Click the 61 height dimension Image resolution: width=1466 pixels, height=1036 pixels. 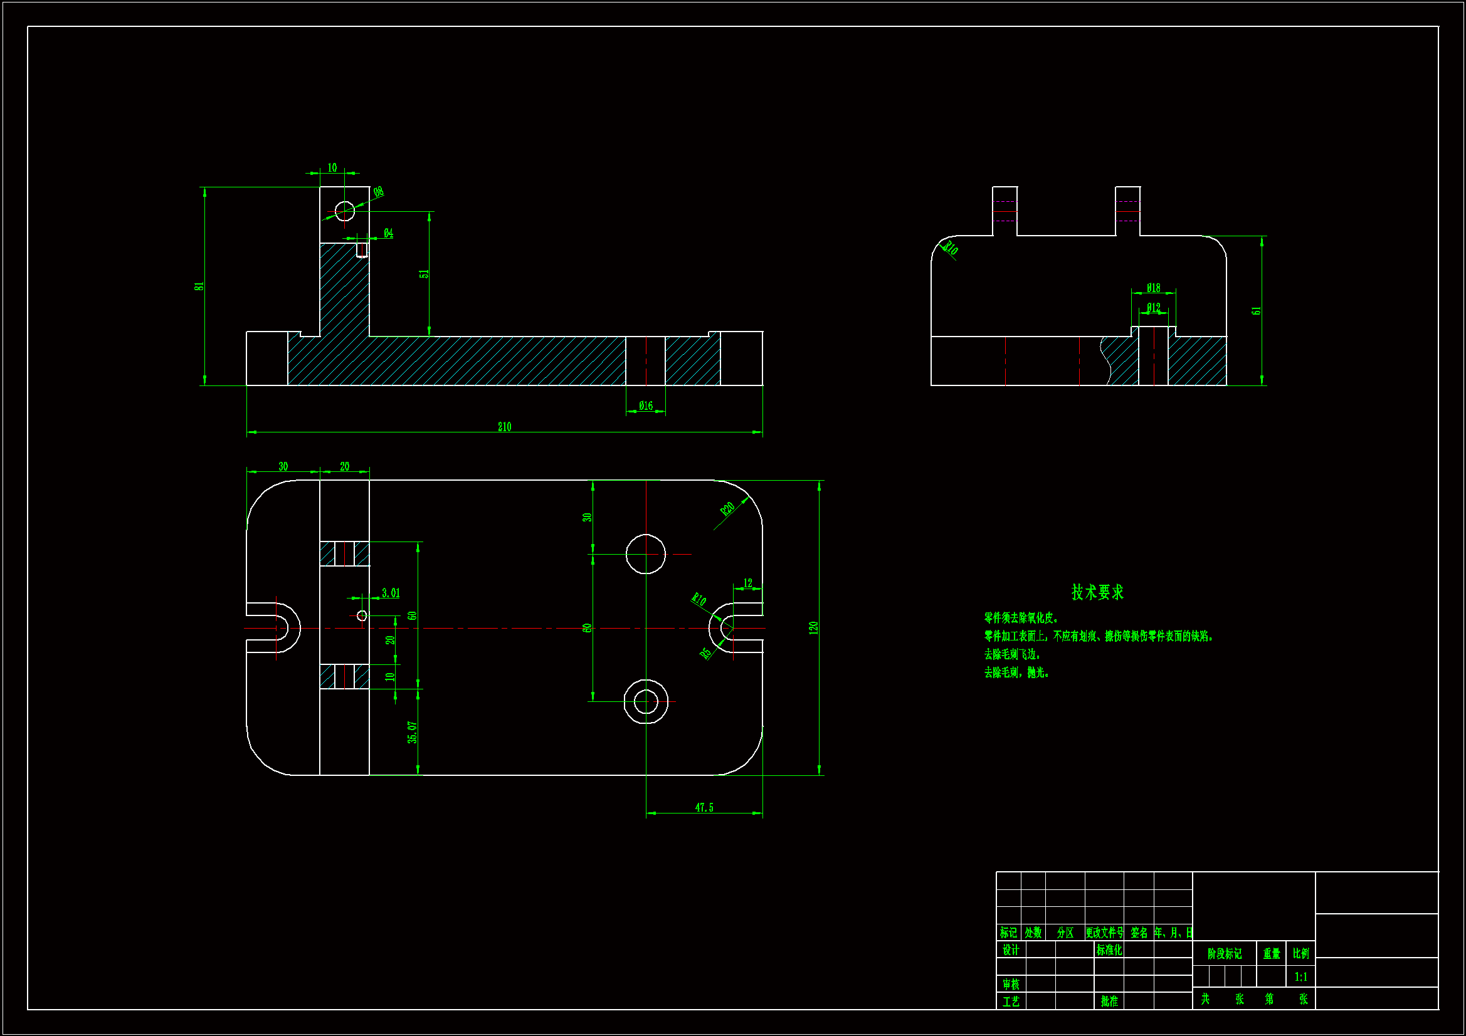pos(1256,310)
